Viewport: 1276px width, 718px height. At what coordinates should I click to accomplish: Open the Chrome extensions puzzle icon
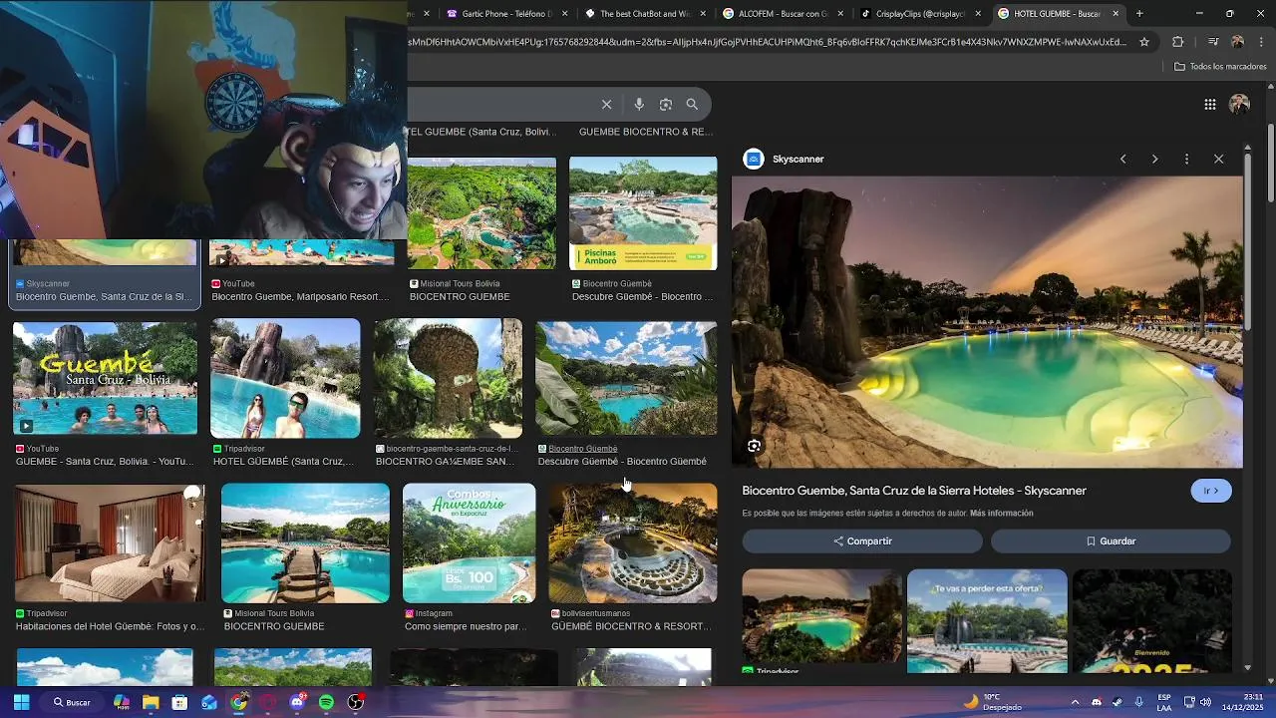click(x=1177, y=42)
